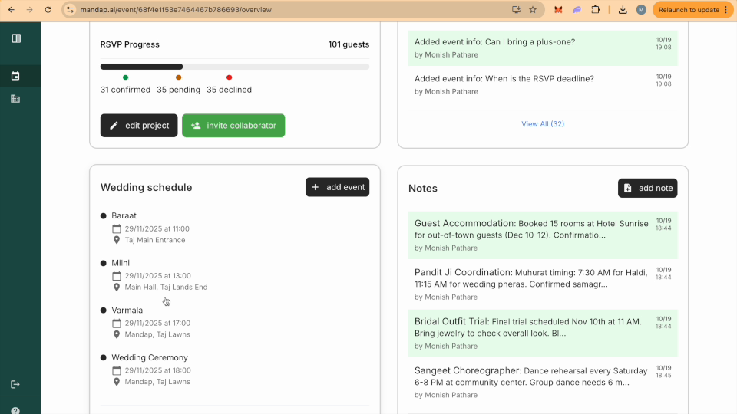The height and width of the screenshot is (414, 737).
Task: Click the red declined status dot
Action: point(230,77)
